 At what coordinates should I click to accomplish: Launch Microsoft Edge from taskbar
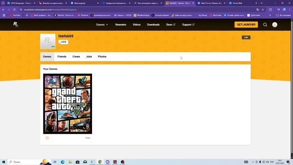(62, 162)
